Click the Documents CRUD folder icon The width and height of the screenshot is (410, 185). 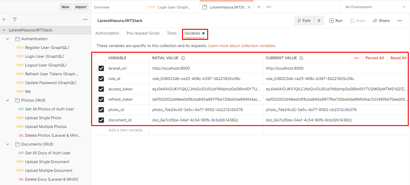(x=18, y=144)
